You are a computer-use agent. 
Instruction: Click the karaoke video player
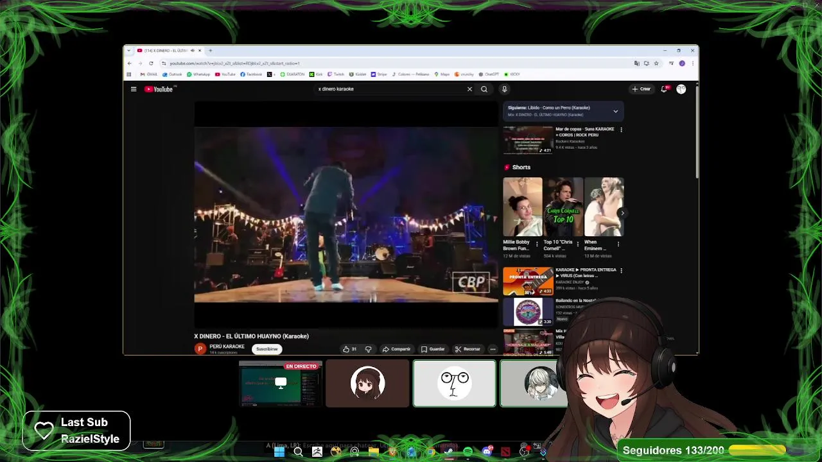click(x=346, y=214)
